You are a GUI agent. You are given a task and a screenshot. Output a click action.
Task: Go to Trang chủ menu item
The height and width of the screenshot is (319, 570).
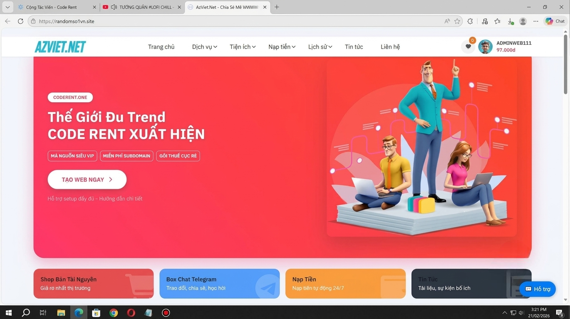(x=161, y=47)
